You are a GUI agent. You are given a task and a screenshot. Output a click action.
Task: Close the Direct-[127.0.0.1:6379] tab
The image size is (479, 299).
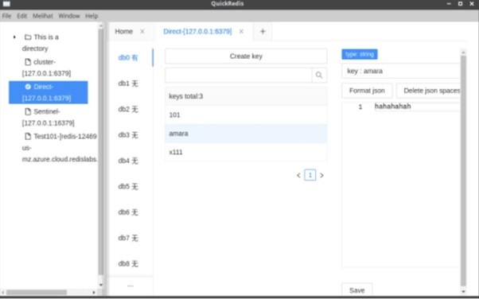[x=241, y=32]
